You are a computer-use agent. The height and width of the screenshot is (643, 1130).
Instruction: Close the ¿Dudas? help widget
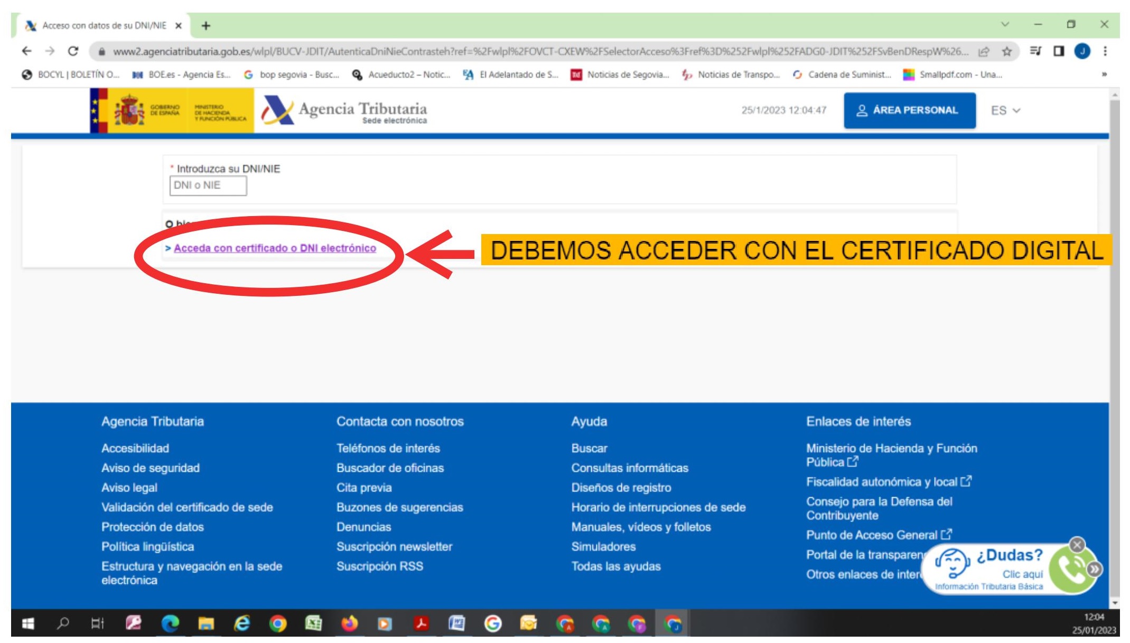1077,545
